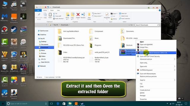Viewport: 190px width, 106px height.
Task: Expand SUPERAntiSpyware submenu arrow
Action: pyautogui.click(x=175, y=70)
